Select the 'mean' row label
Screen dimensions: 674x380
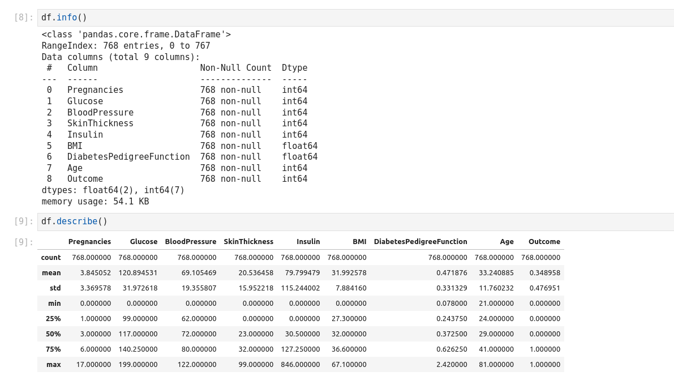51,273
